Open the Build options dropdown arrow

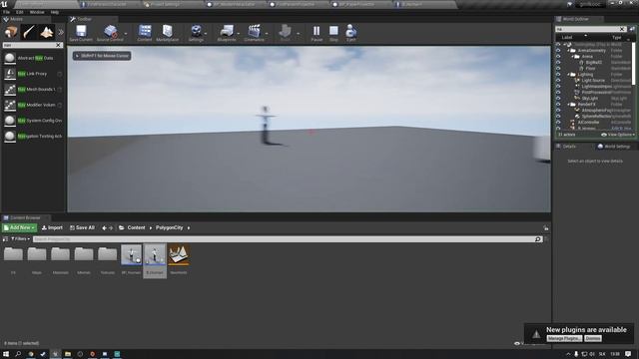point(298,34)
